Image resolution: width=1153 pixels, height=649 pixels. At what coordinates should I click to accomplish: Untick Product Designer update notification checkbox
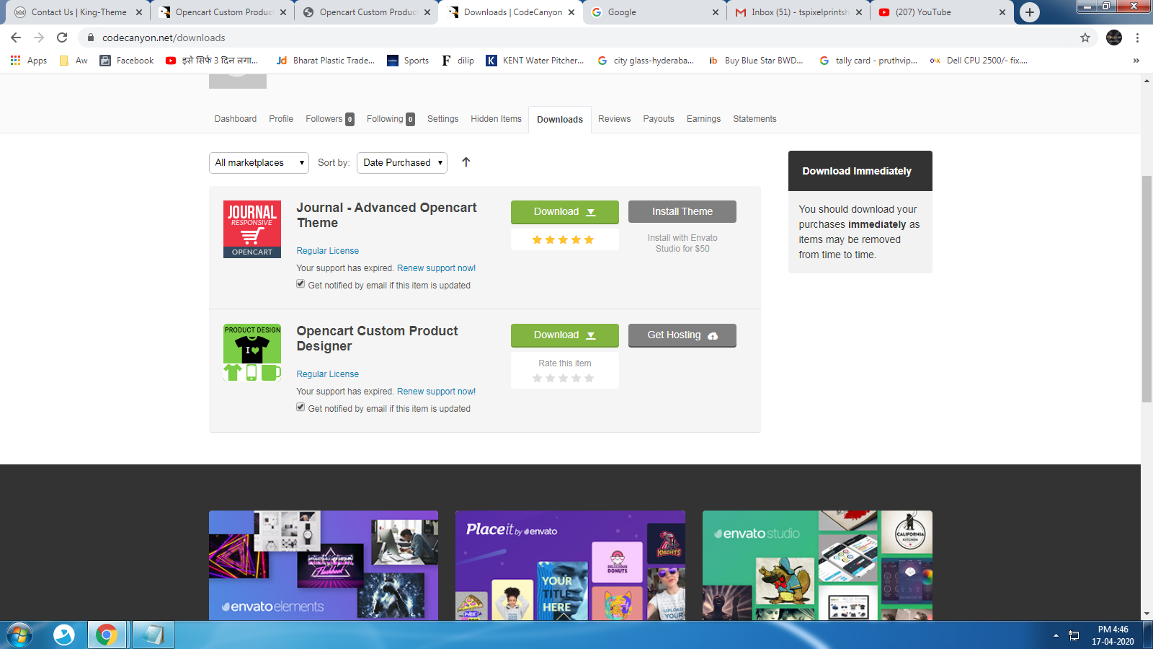(301, 407)
